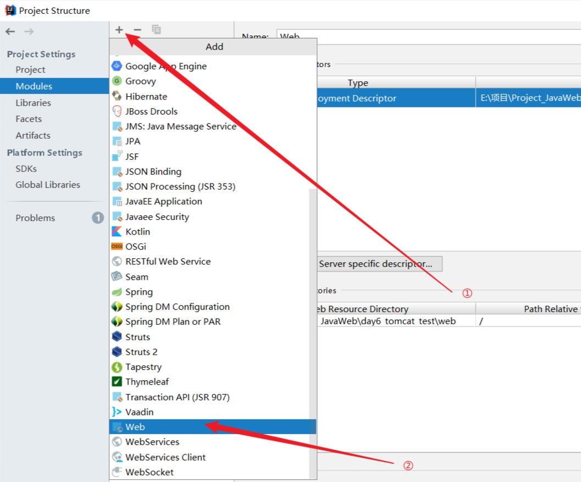The height and width of the screenshot is (482, 581).
Task: Click the Spring DM Configuration icon
Action: (x=117, y=307)
